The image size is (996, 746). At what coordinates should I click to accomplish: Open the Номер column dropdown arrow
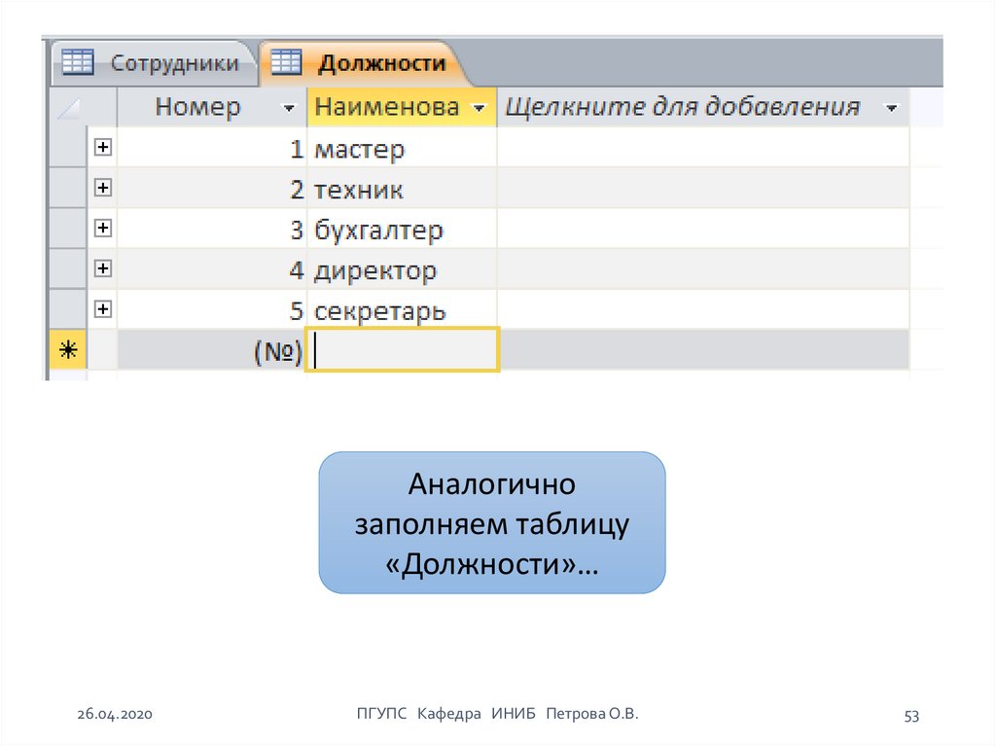click(x=288, y=108)
